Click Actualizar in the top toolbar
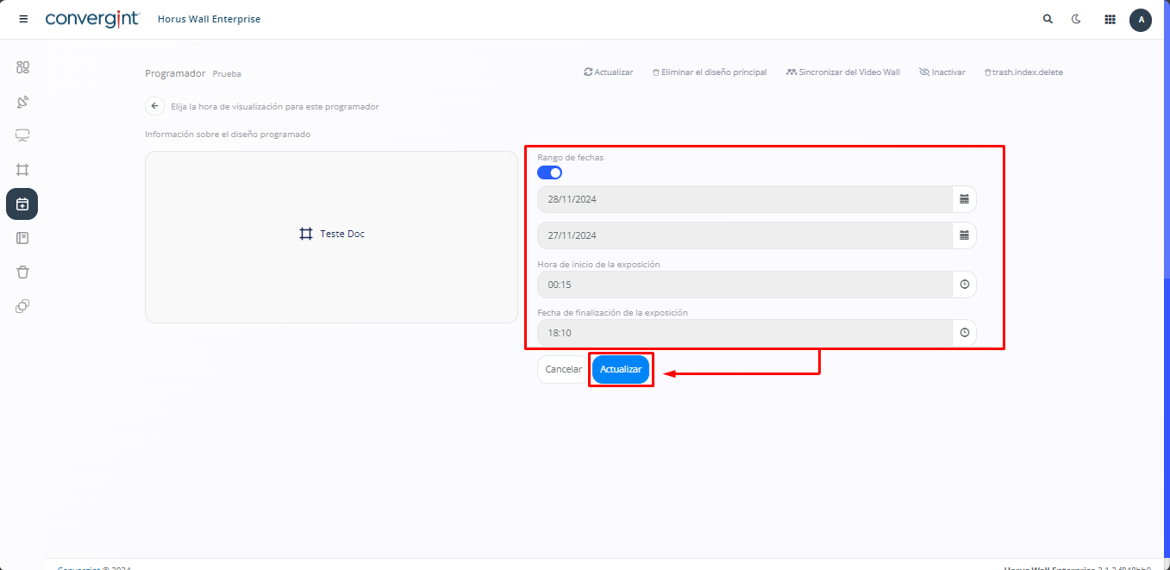The image size is (1170, 570). 609,72
